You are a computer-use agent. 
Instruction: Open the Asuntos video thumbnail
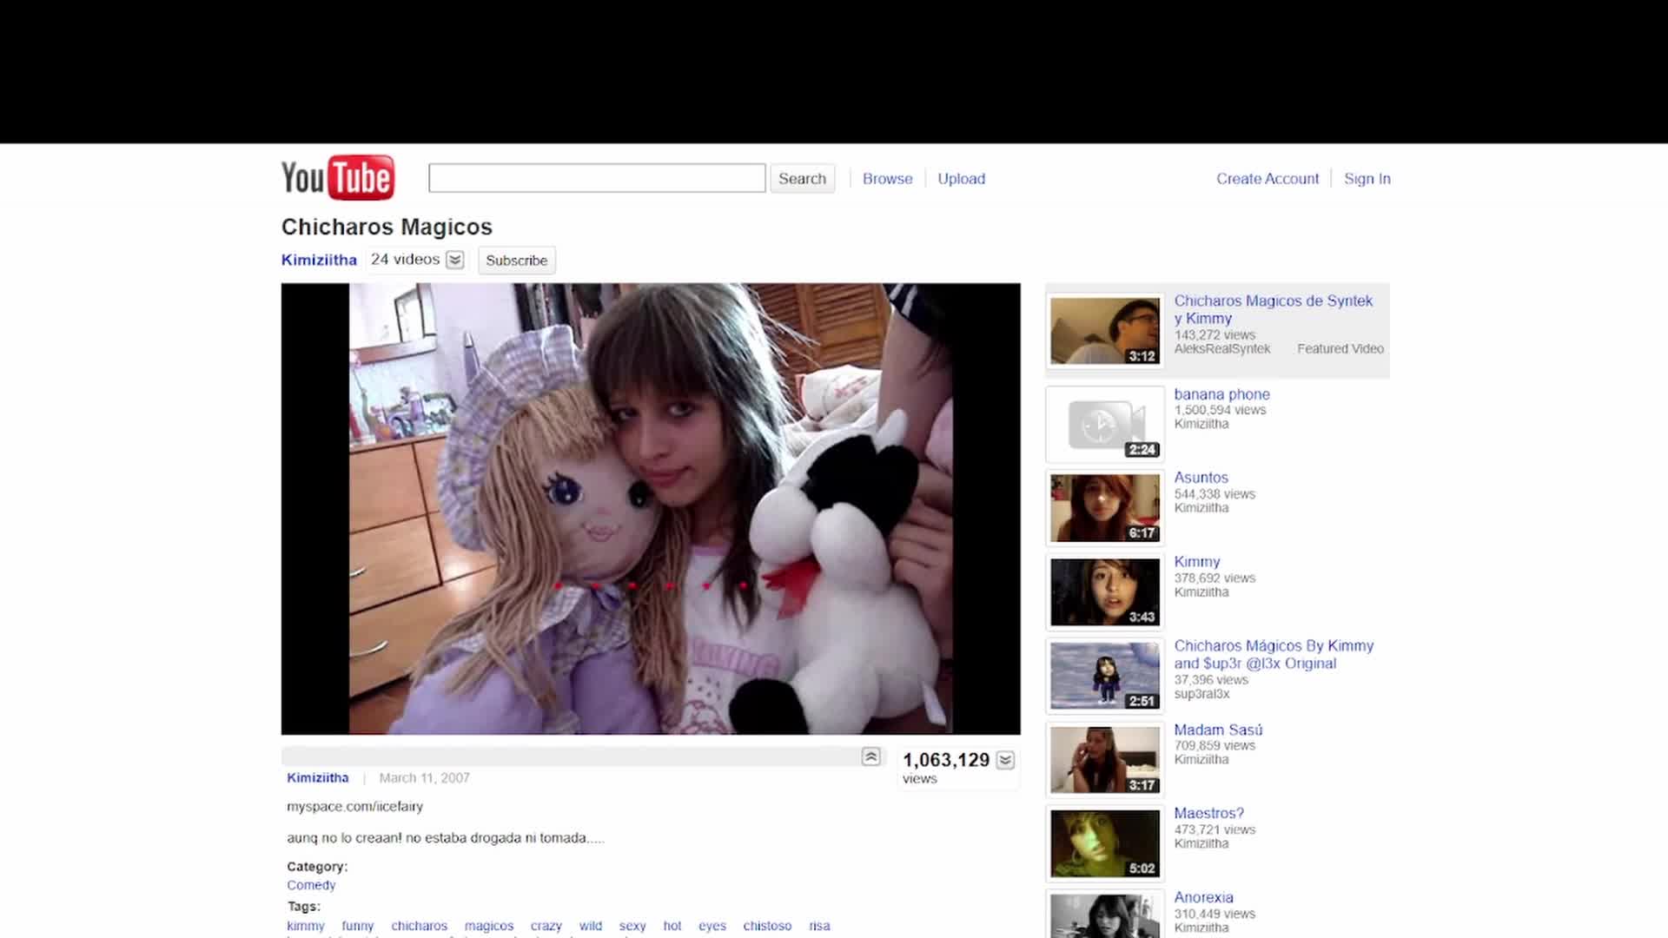tap(1104, 507)
